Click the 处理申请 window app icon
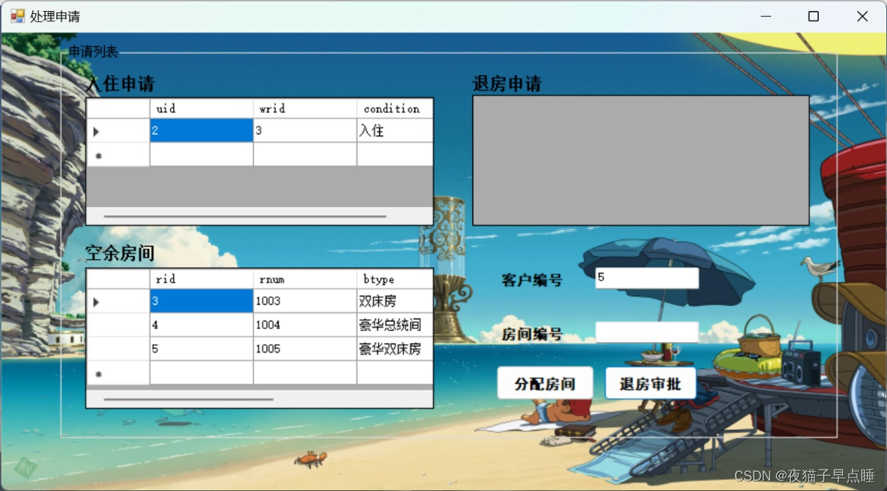887x491 pixels. click(x=18, y=16)
